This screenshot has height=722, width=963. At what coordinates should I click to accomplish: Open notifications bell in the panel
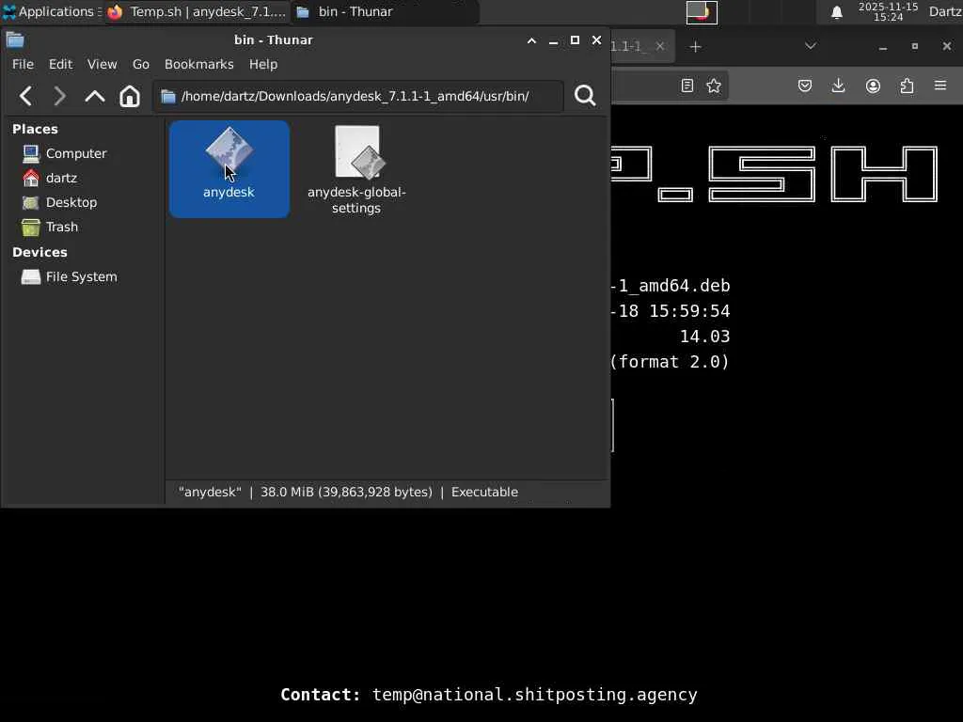tap(836, 12)
